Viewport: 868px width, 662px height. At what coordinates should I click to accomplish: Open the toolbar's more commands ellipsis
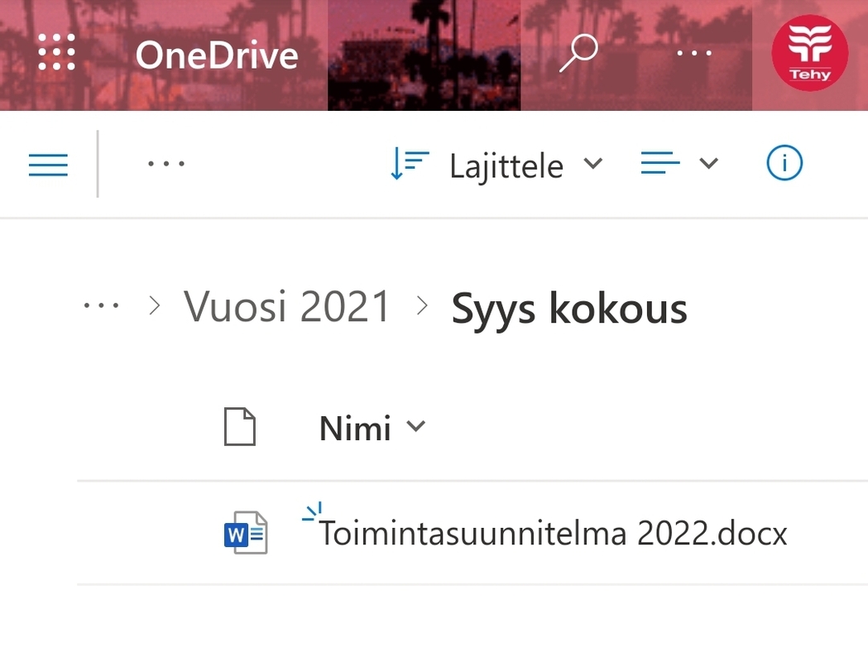166,164
